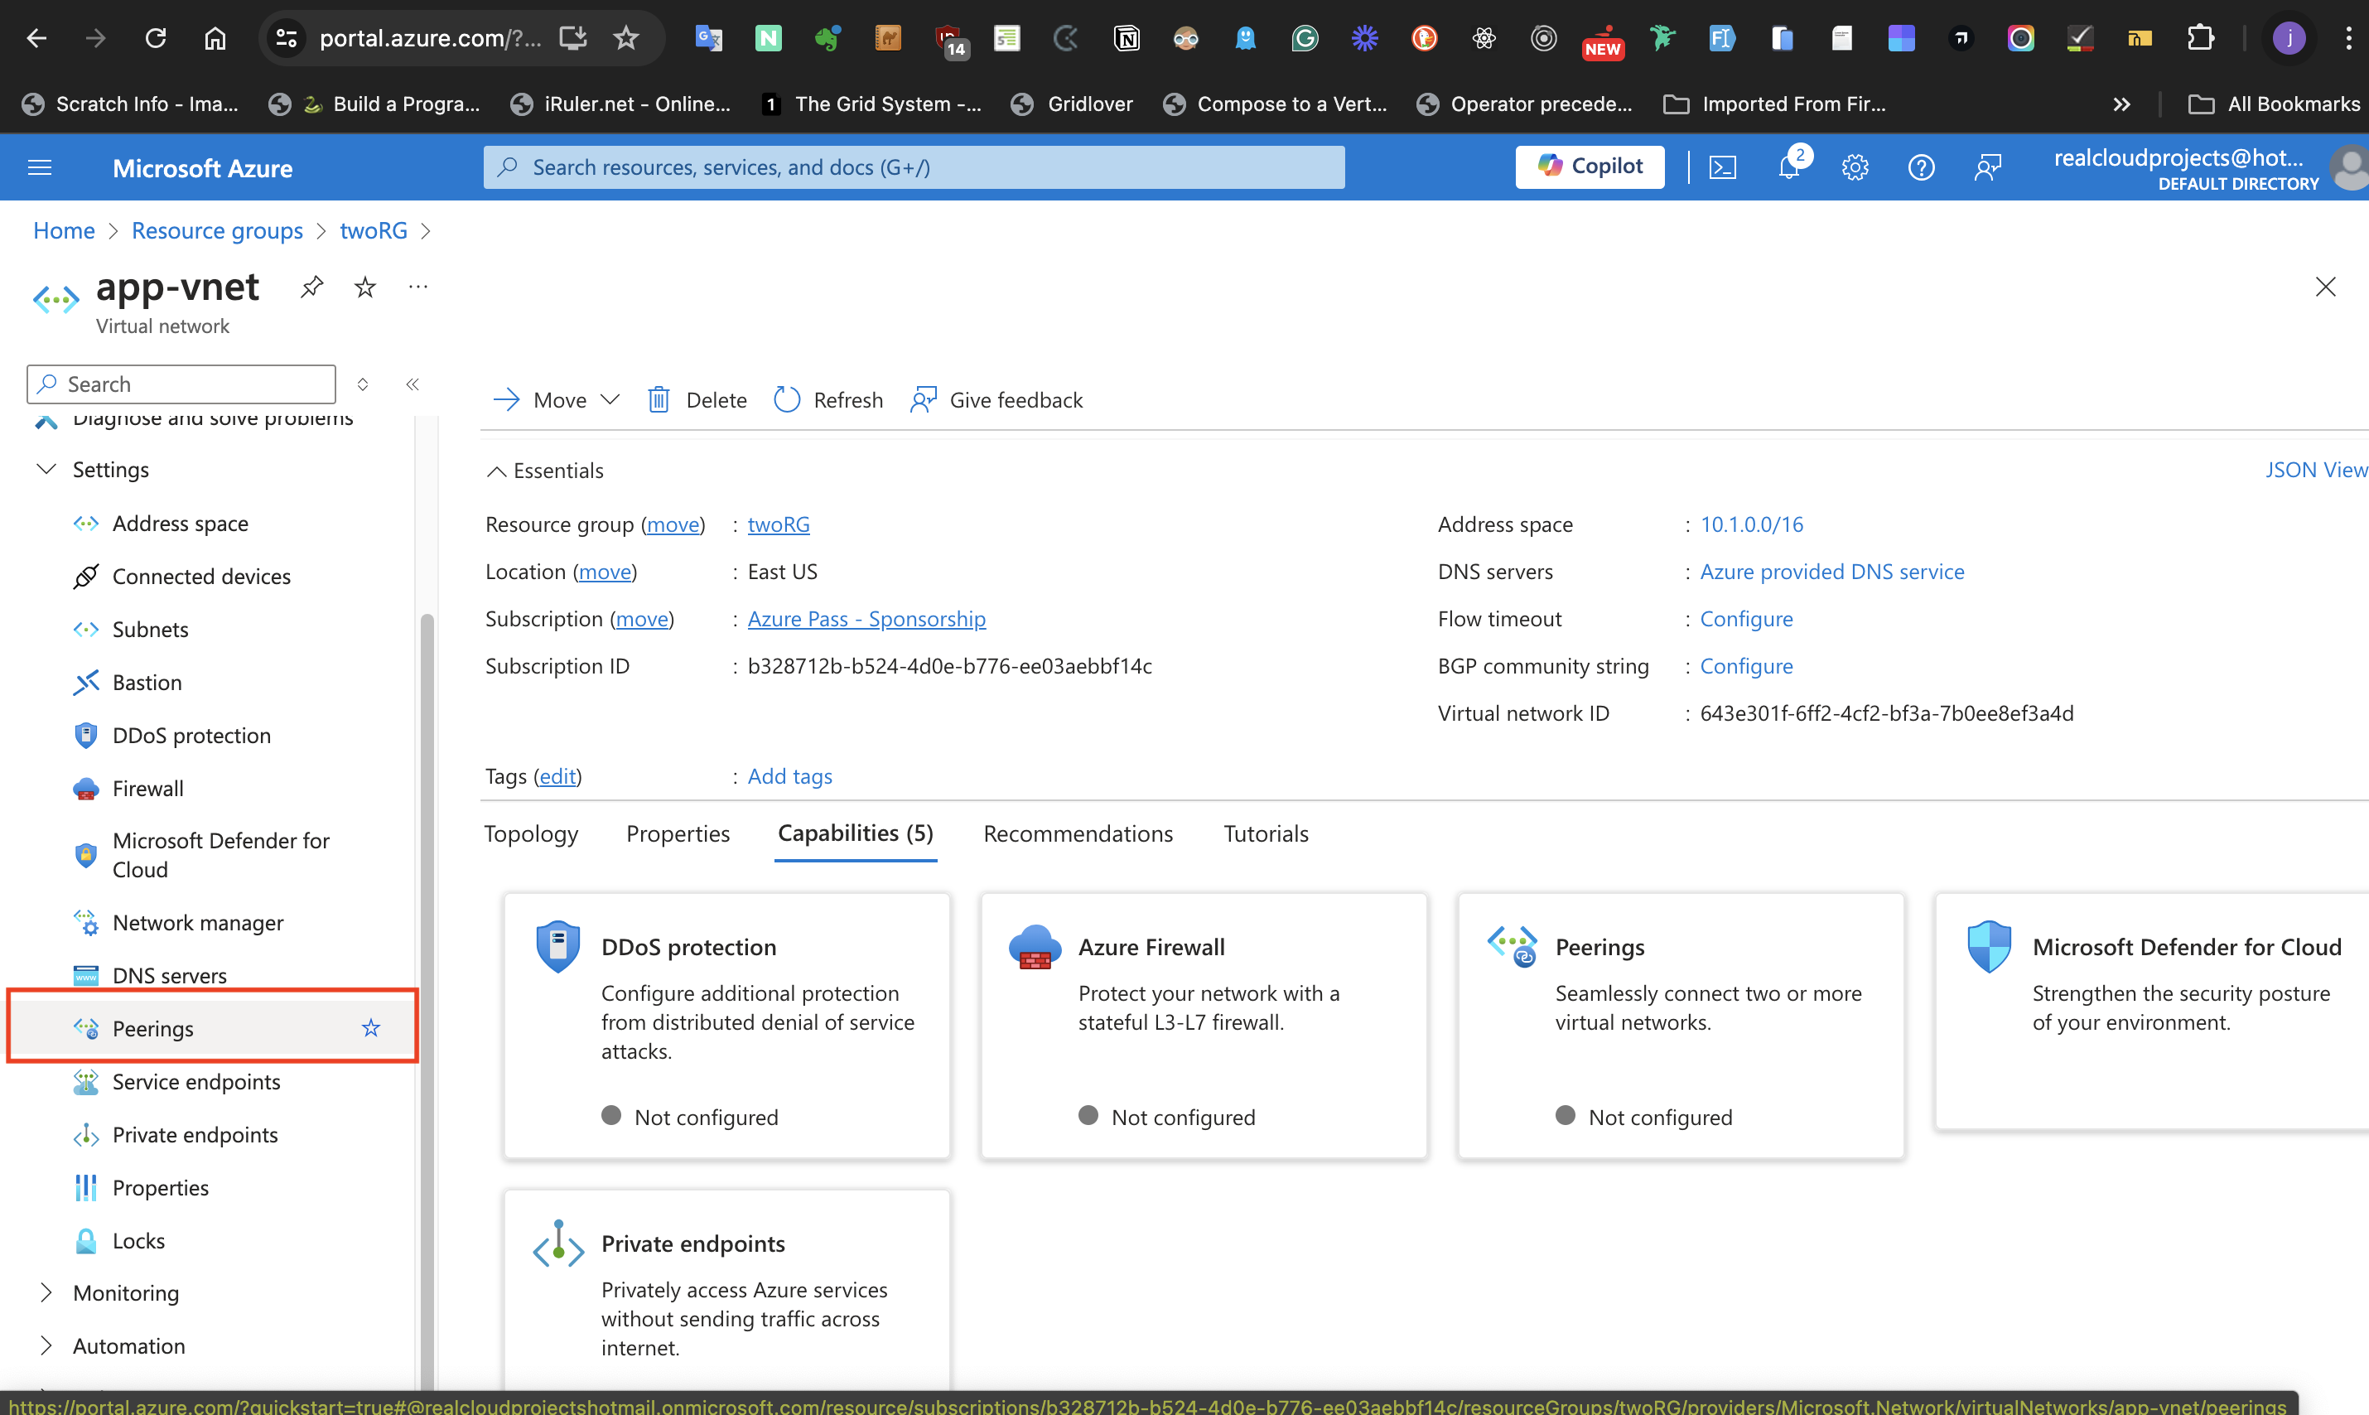Refresh the virtual network overview
The height and width of the screenshot is (1415, 2369).
point(827,399)
